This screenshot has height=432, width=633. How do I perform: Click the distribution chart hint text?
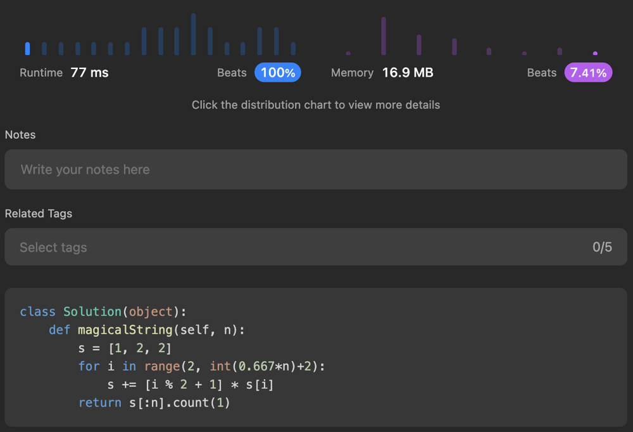tap(316, 105)
